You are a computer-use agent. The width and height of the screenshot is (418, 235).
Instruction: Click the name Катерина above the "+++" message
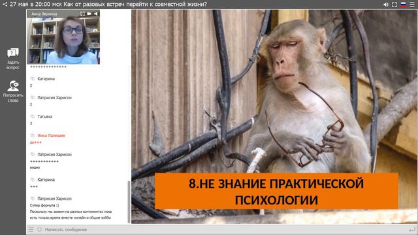46,180
